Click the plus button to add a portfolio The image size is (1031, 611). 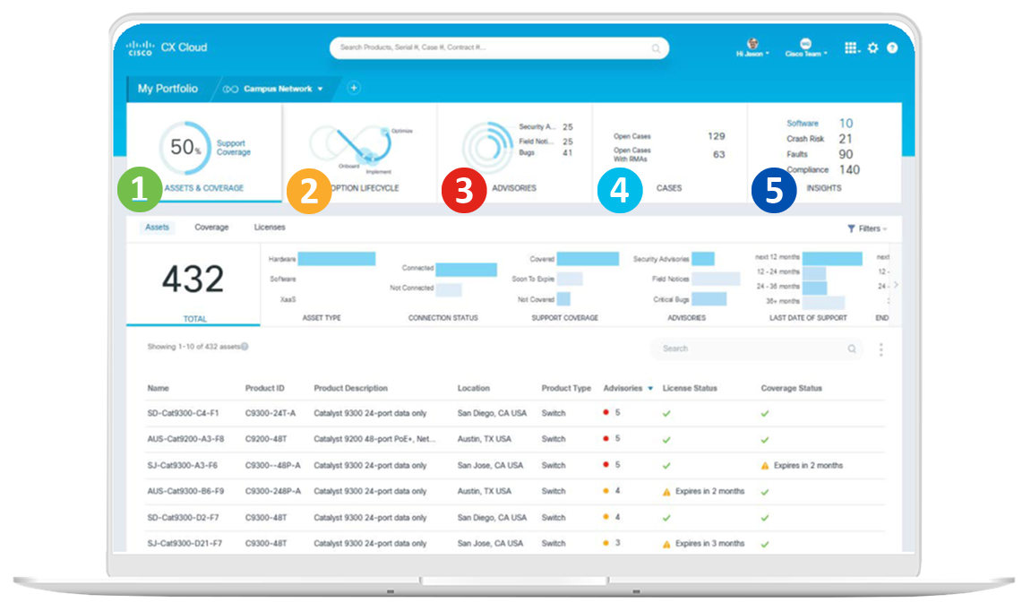pos(353,88)
